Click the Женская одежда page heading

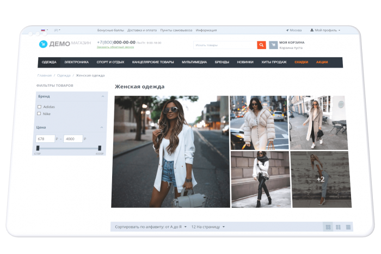139,87
